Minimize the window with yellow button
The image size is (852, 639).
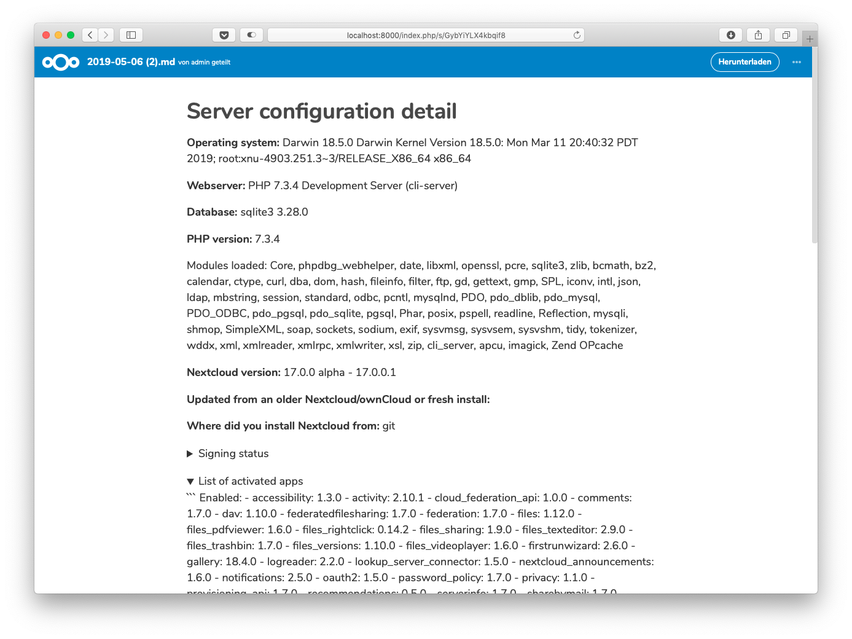tap(58, 35)
